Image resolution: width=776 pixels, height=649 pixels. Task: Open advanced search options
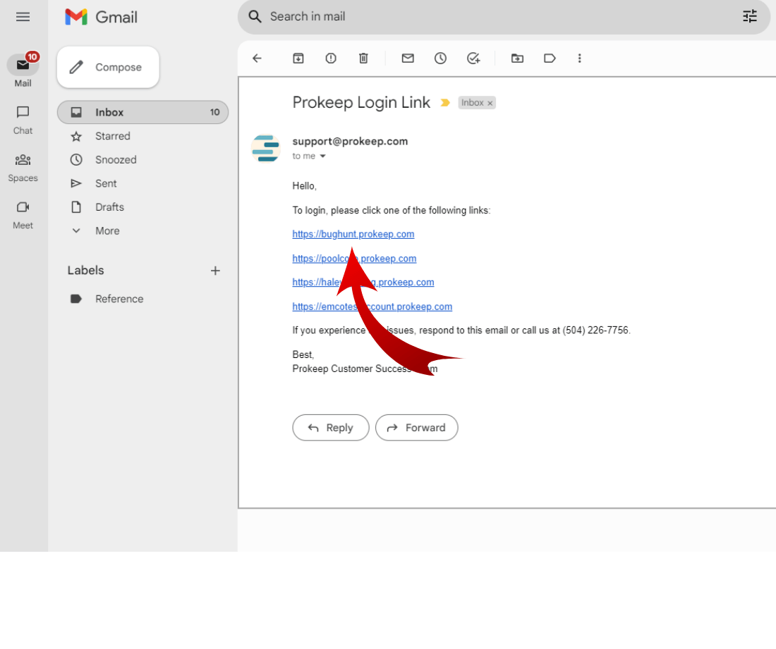[750, 16]
